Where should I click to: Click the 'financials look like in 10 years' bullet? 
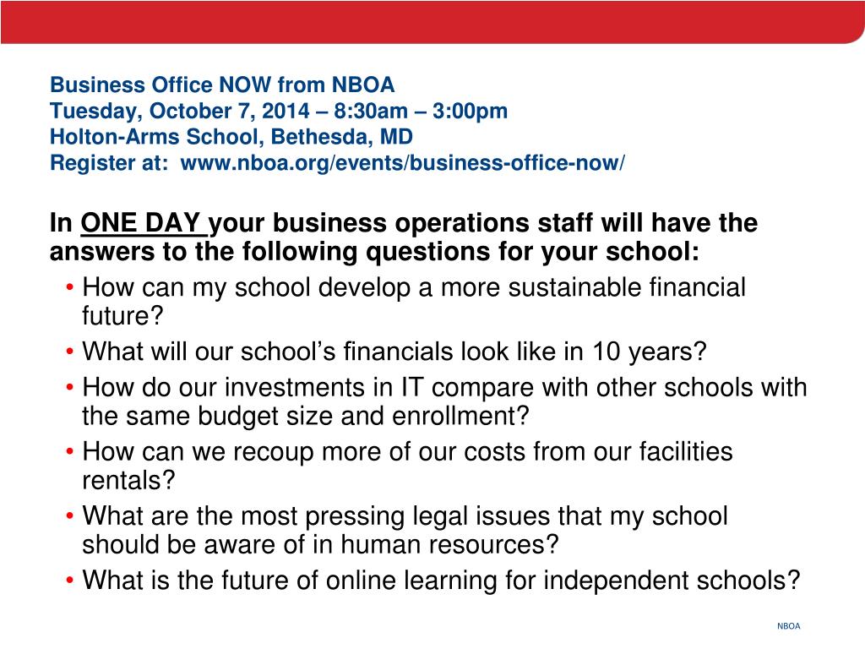pos(394,352)
